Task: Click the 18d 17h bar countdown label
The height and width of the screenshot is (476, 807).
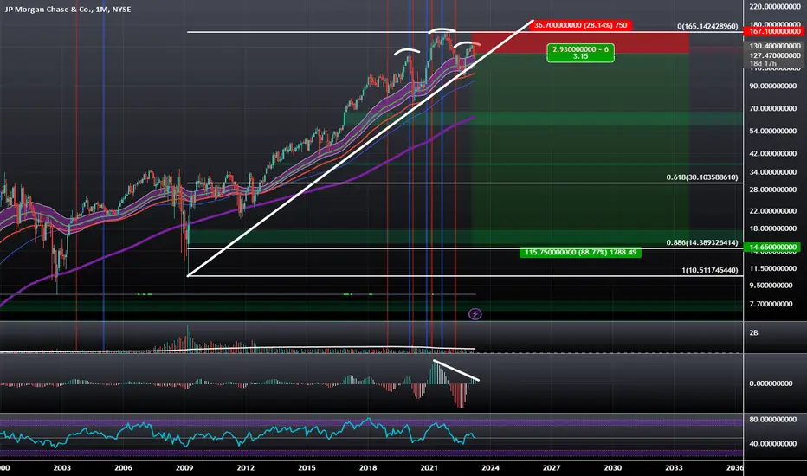Action: [x=763, y=63]
